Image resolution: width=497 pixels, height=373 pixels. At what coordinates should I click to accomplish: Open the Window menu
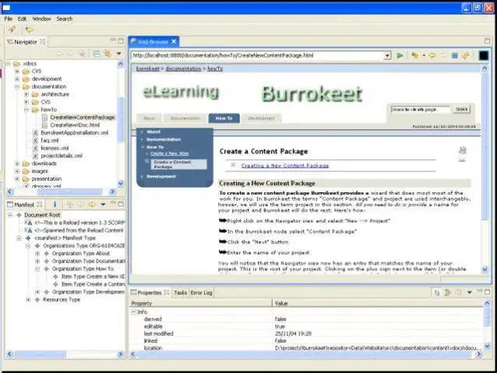click(x=41, y=19)
